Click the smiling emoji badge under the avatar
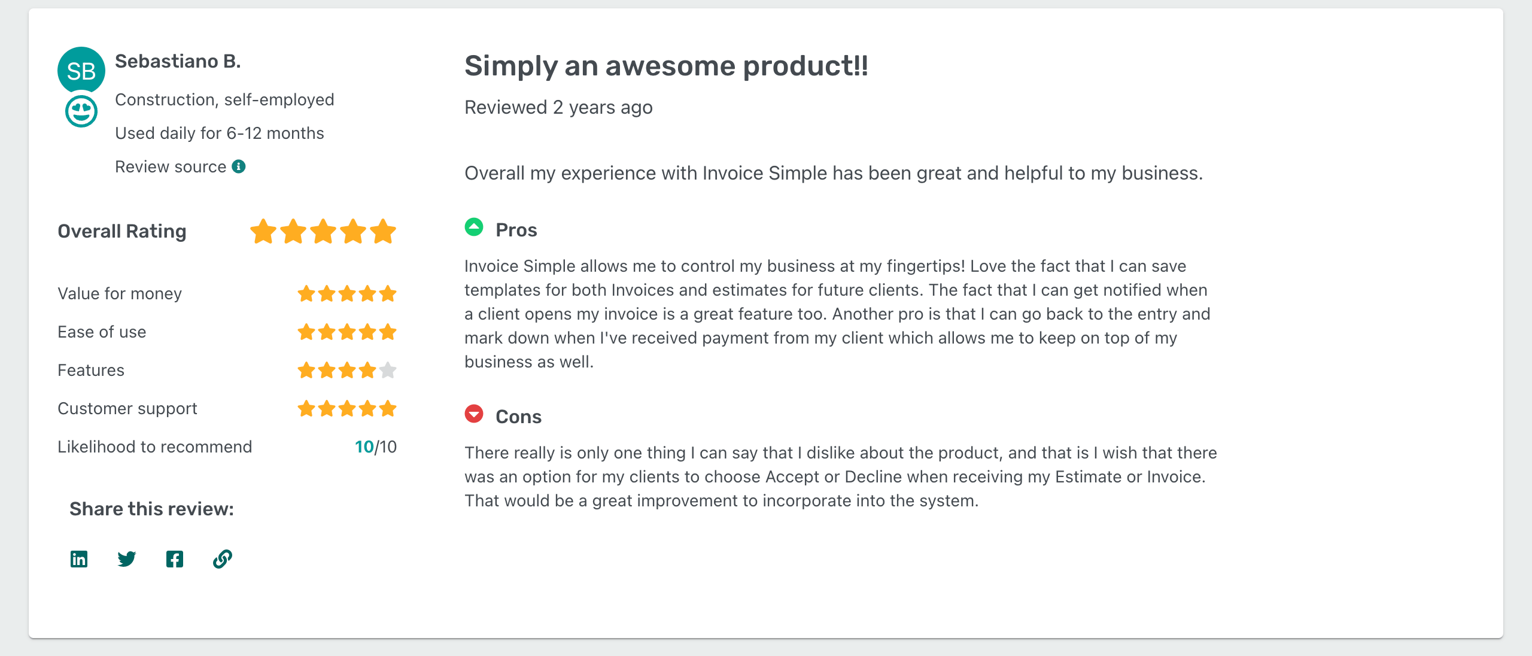The image size is (1532, 656). pos(81,111)
